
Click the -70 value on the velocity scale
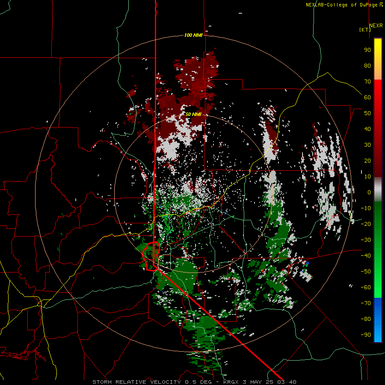pos(366,303)
